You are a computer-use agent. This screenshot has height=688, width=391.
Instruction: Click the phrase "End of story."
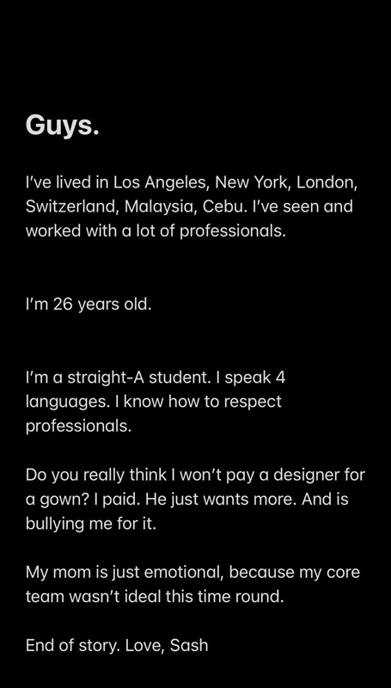[x=73, y=647]
